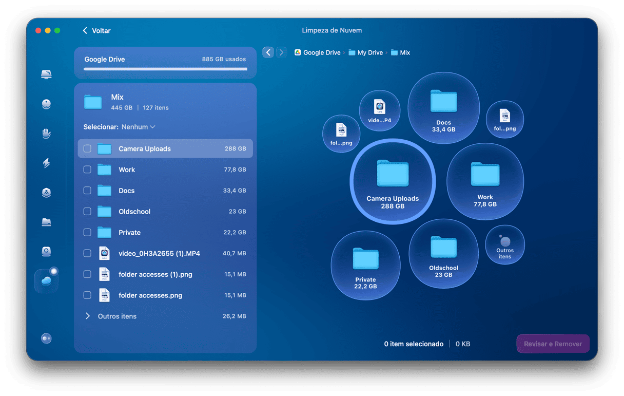This screenshot has height=396, width=624.
Task: Select the hand-shaped Protection sidebar icon
Action: (46, 134)
